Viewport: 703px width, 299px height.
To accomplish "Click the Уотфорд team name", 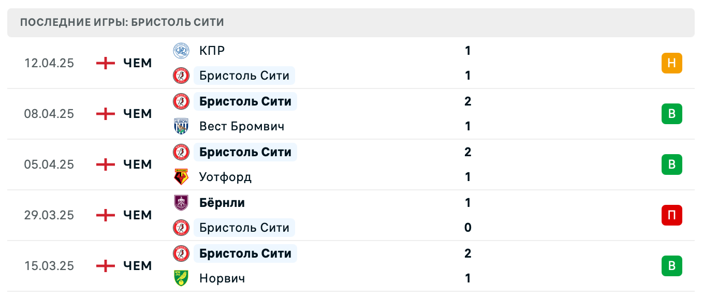I will [x=226, y=177].
